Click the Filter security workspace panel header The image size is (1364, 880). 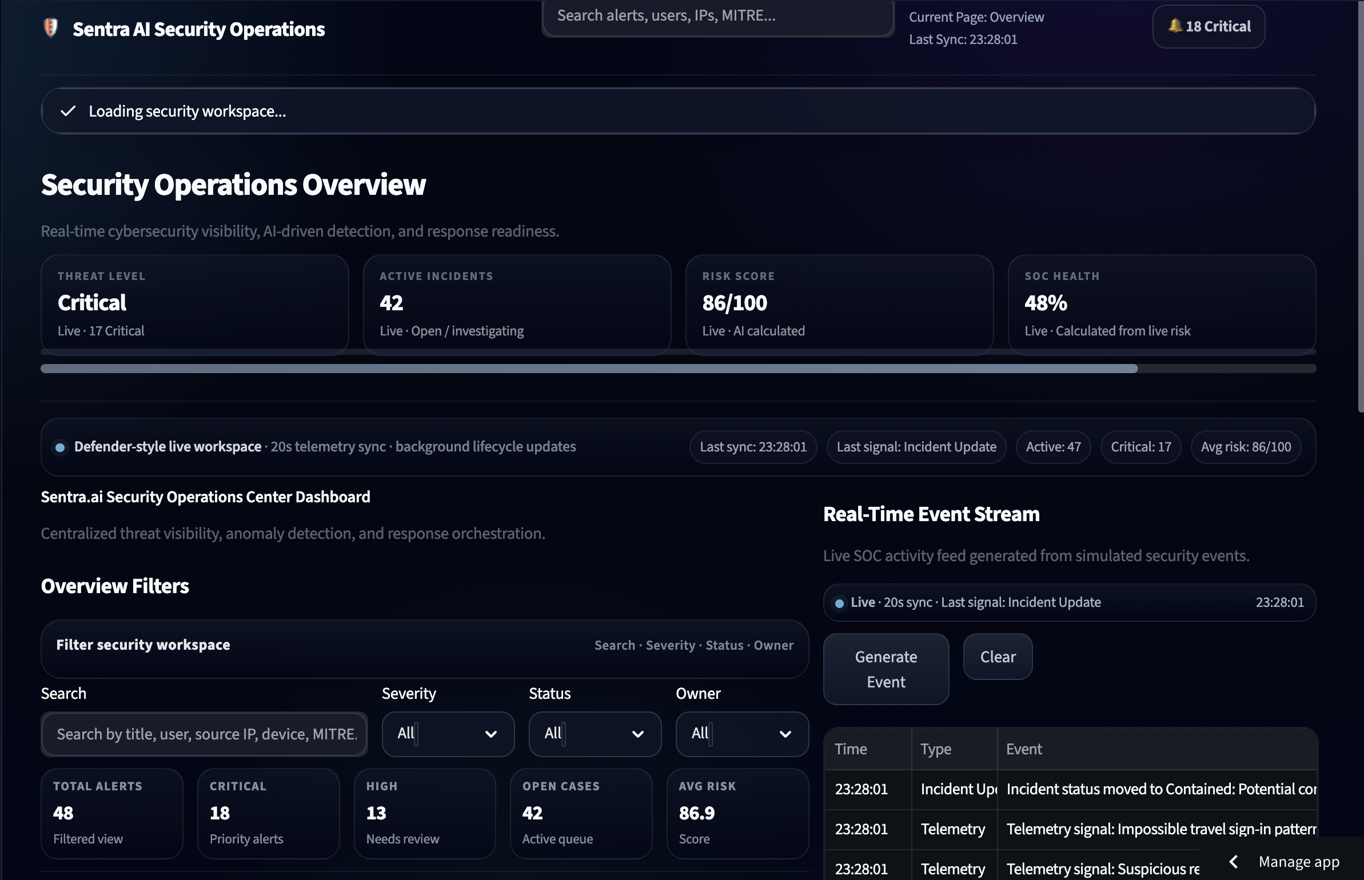[425, 649]
